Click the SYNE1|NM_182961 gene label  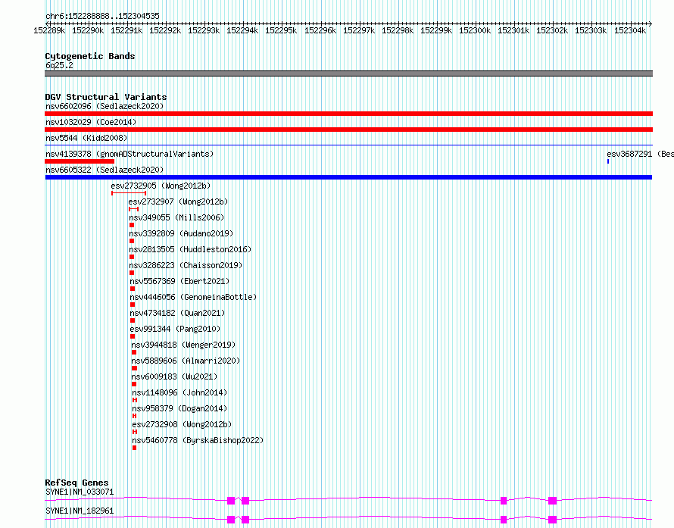coord(80,511)
